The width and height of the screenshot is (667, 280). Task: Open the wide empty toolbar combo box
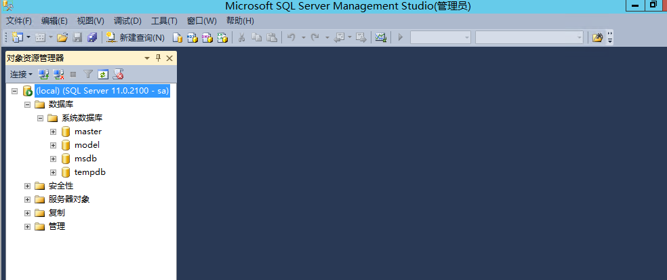(x=529, y=37)
